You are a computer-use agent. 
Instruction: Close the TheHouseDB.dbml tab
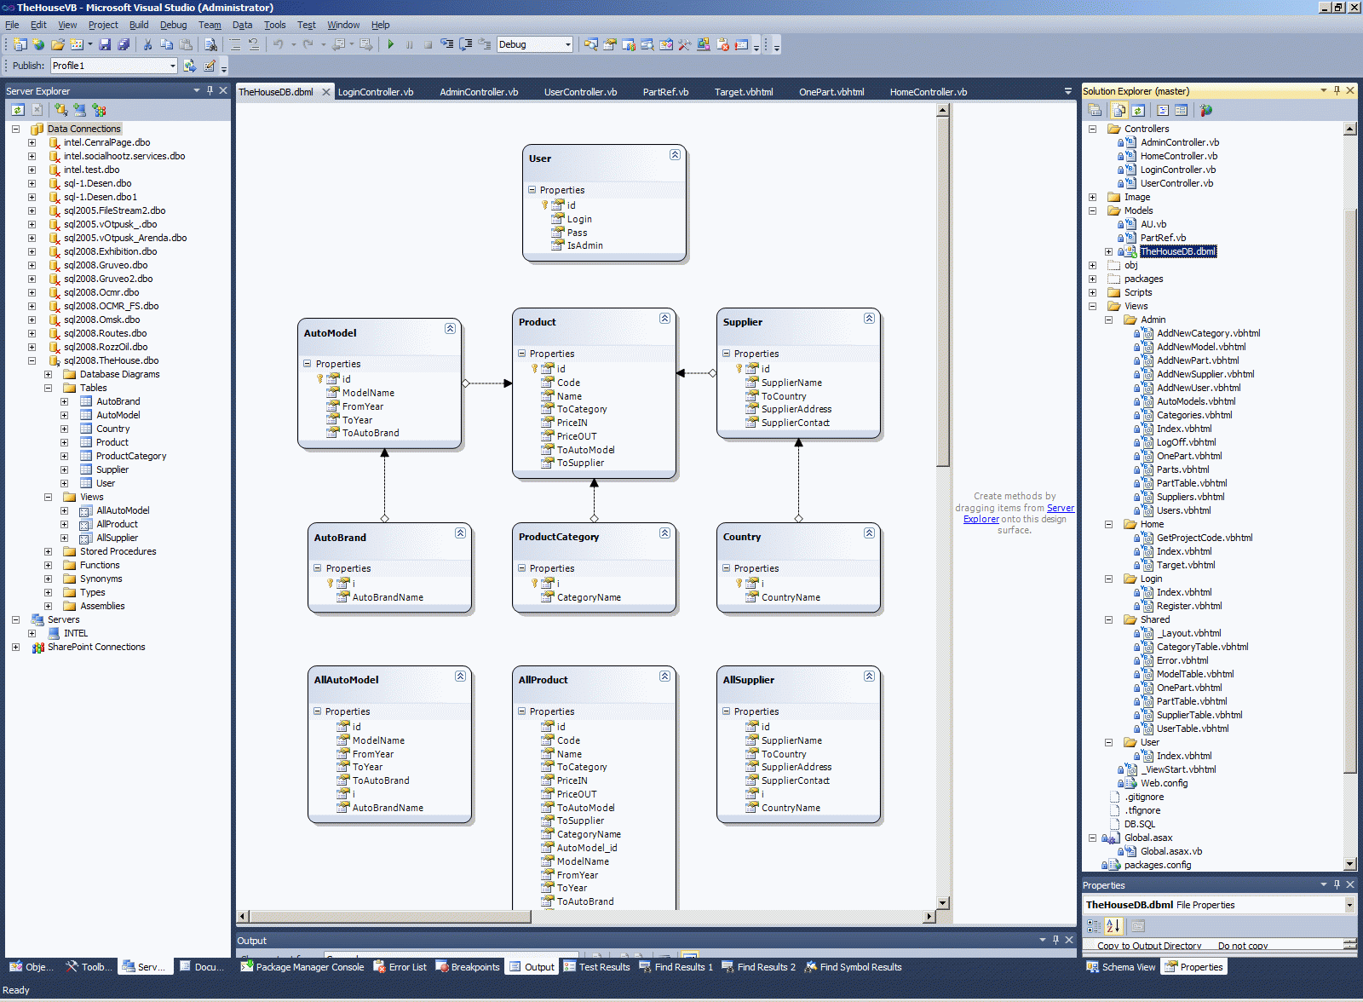(325, 92)
